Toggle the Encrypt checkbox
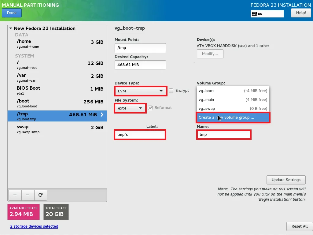 point(171,91)
